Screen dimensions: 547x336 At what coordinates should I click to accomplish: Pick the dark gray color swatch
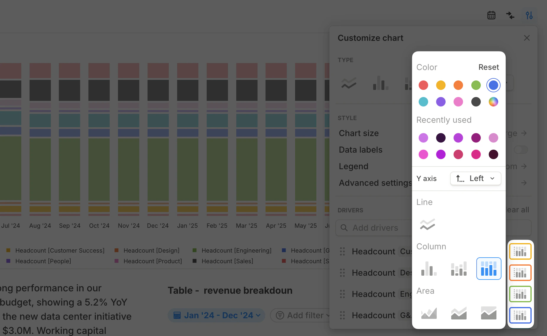(476, 102)
